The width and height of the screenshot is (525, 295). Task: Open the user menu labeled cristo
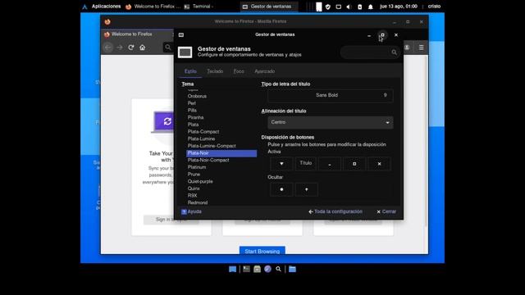[x=434, y=7]
